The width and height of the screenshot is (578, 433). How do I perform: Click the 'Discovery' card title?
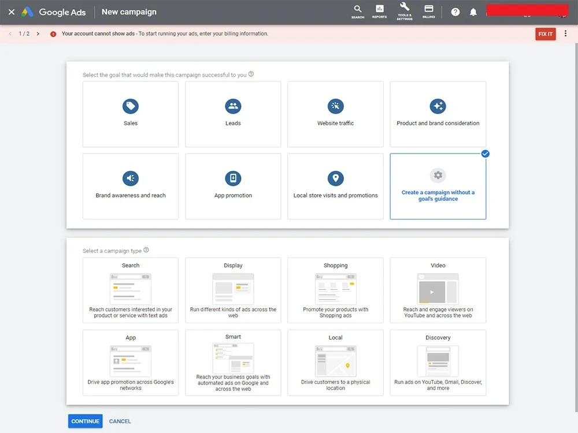point(438,338)
